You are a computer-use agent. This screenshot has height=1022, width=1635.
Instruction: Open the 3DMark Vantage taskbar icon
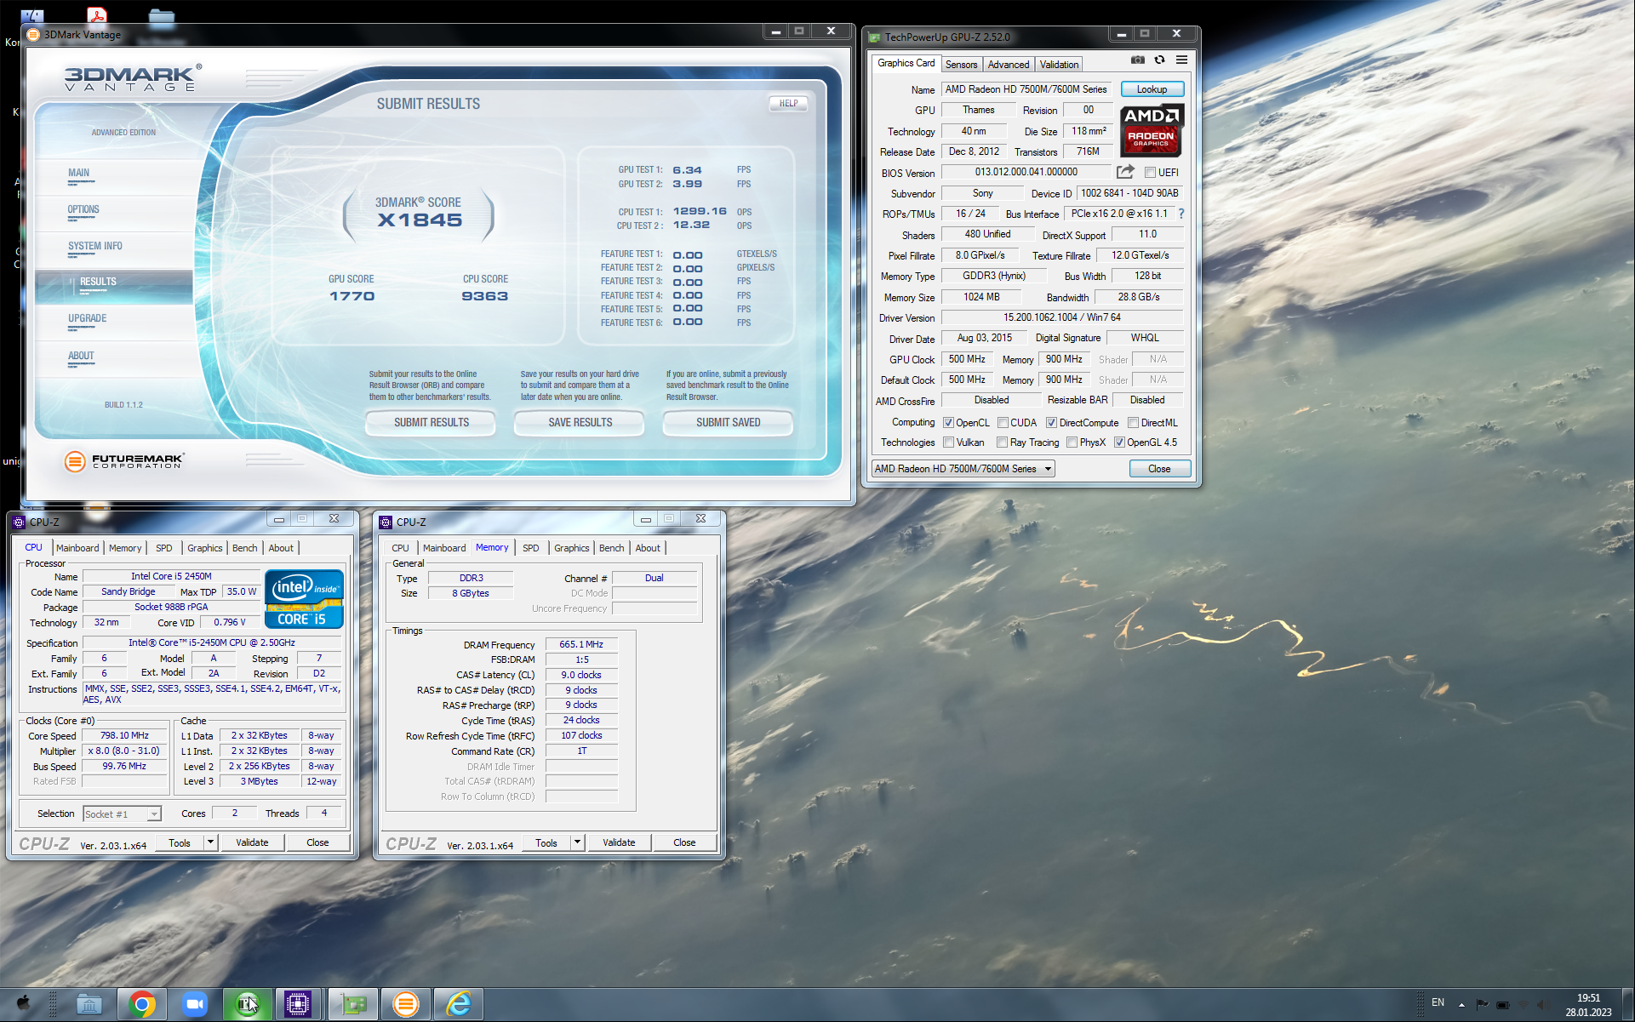[406, 1005]
